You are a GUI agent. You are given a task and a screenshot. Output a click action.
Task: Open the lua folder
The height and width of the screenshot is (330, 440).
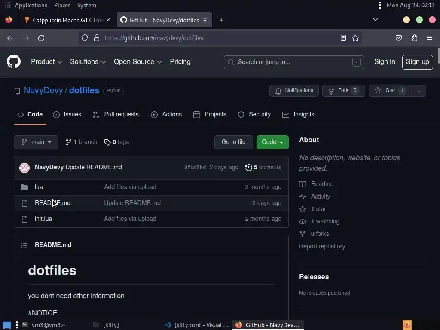click(x=39, y=187)
